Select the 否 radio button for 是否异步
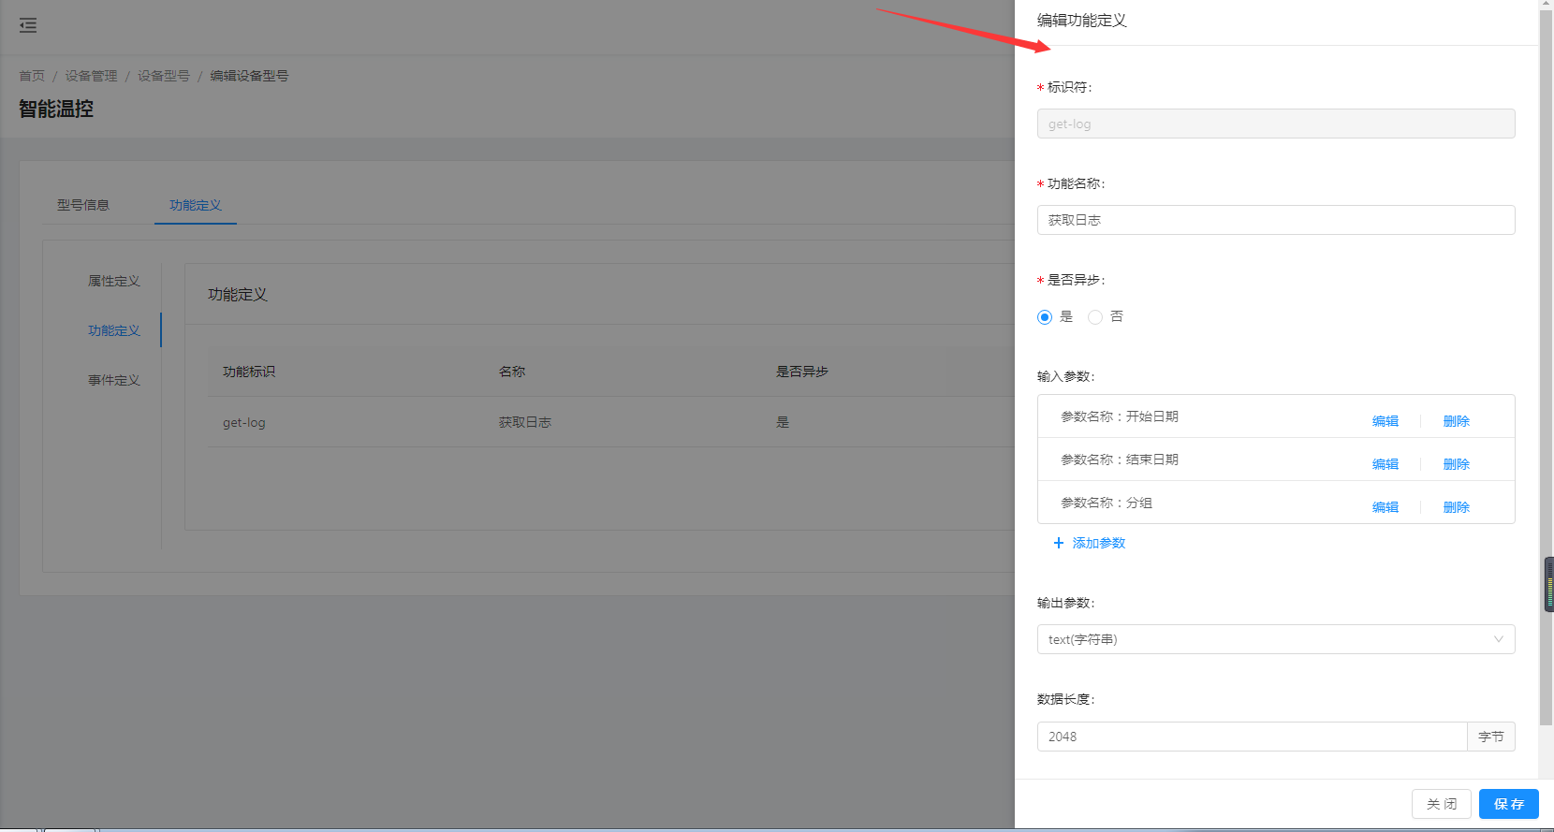1554x832 pixels. pos(1095,317)
